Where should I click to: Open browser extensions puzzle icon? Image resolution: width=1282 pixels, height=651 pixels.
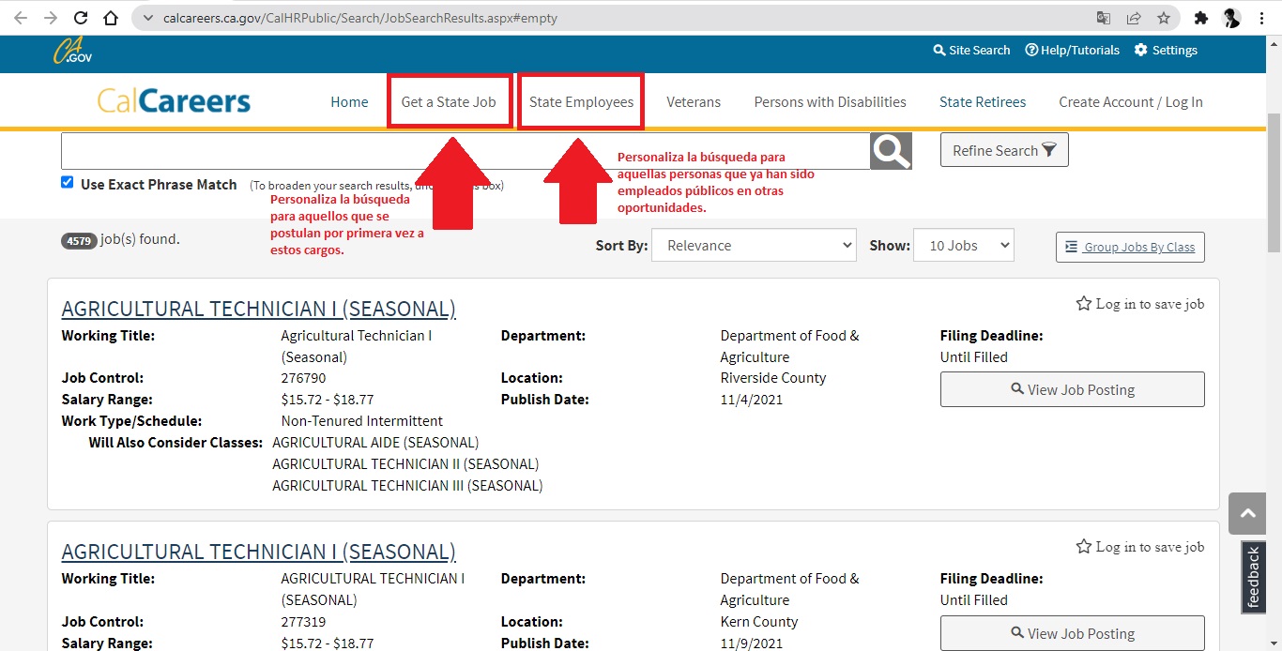1200,18
